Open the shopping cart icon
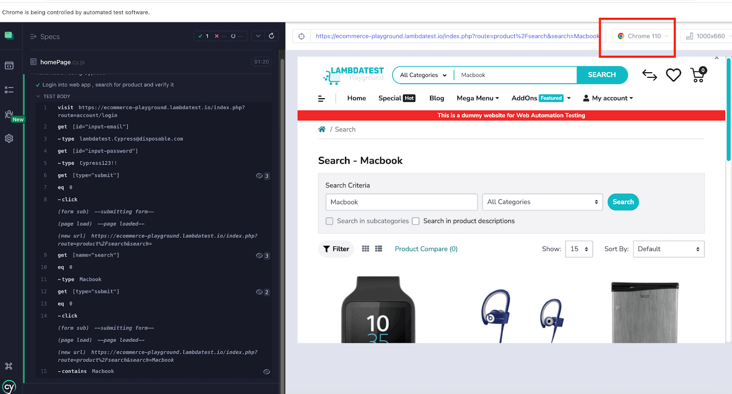Image resolution: width=732 pixels, height=394 pixels. (x=698, y=75)
